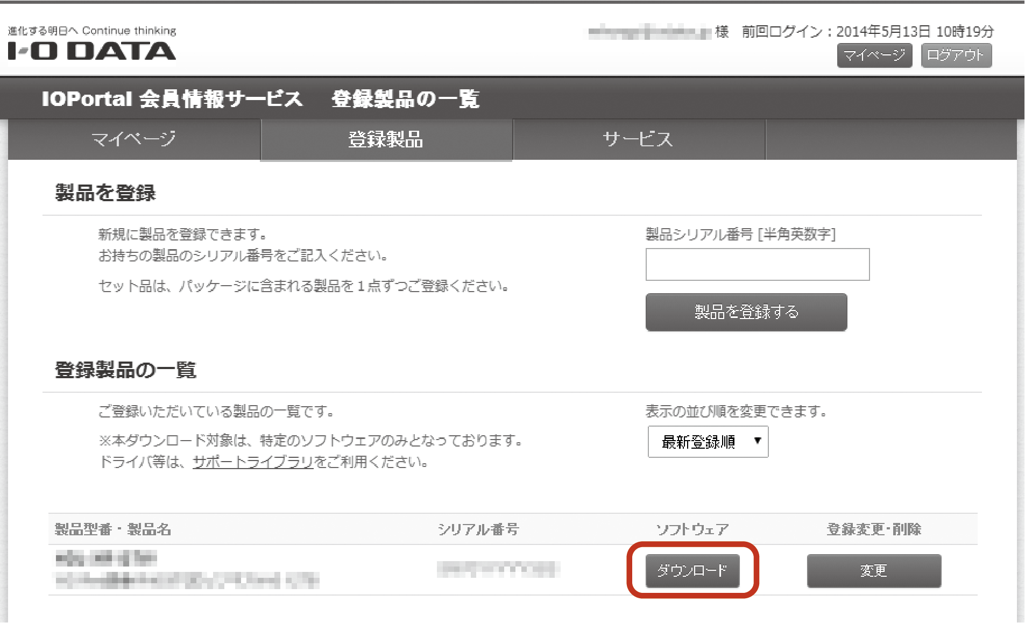Click the I-O DATA logo
Image resolution: width=1025 pixels, height=623 pixels.
click(x=92, y=51)
